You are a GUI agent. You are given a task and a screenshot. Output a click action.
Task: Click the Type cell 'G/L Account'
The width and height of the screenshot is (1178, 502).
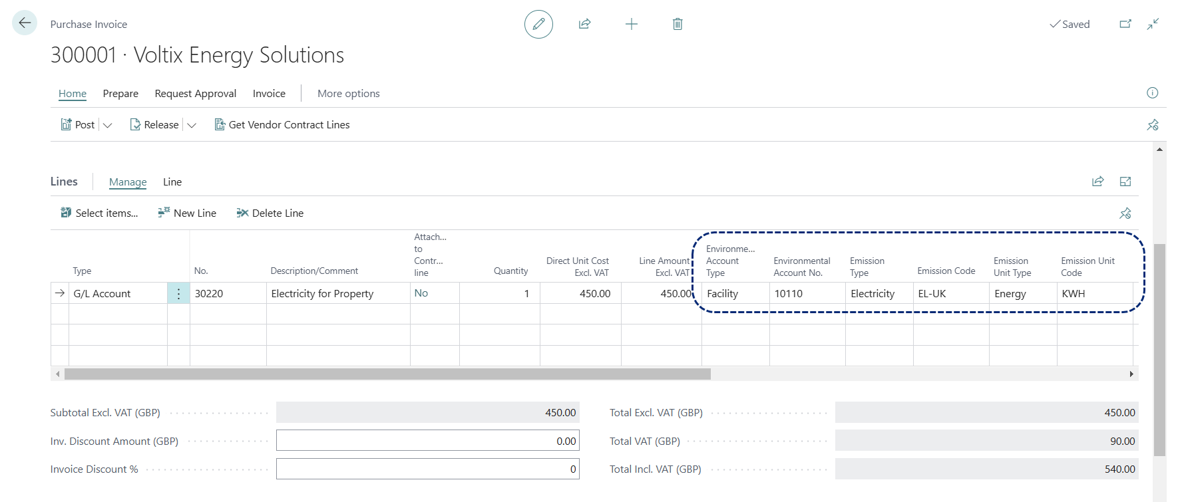click(x=118, y=293)
